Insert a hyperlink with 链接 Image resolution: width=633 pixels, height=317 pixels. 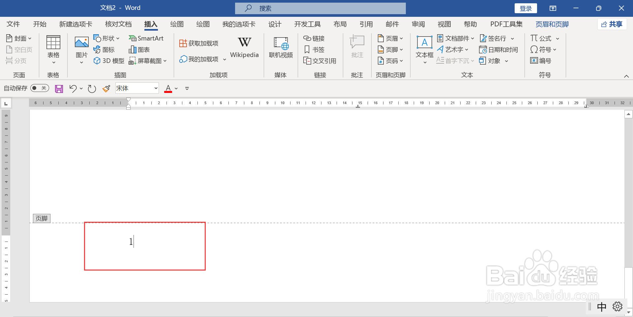tap(314, 39)
